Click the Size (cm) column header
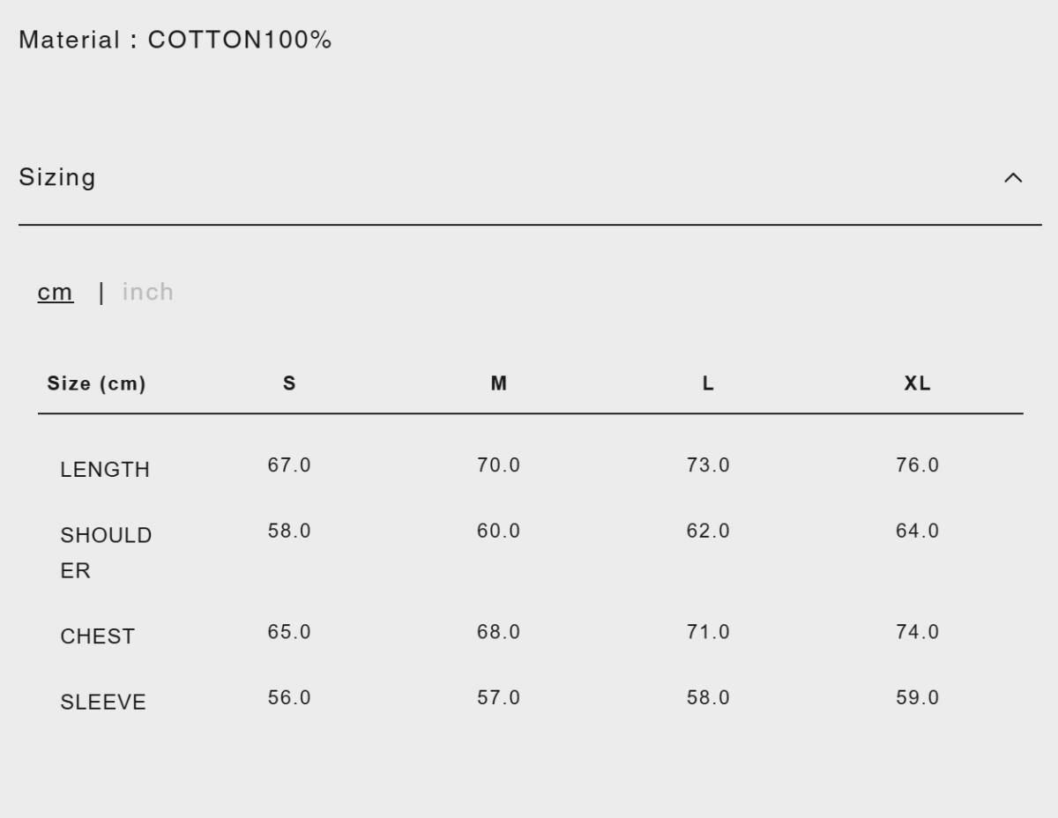 [x=96, y=383]
